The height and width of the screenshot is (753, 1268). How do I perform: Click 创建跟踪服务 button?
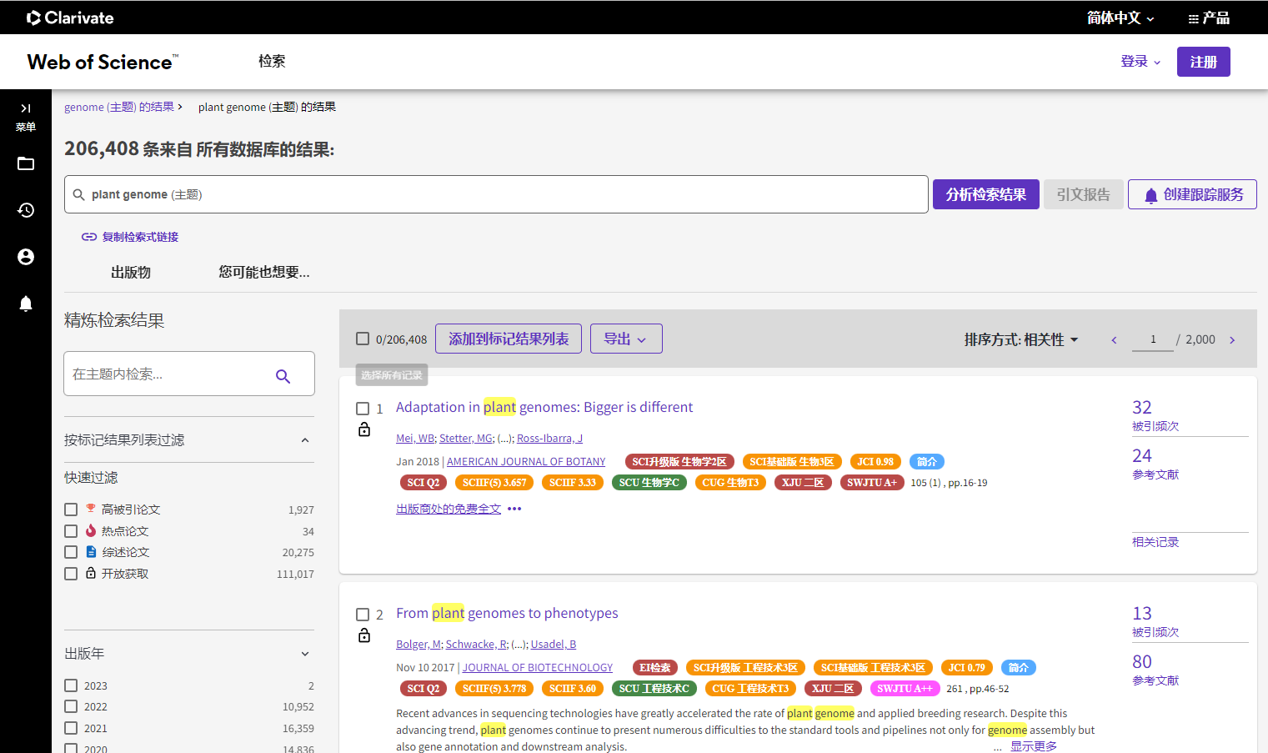(x=1192, y=194)
